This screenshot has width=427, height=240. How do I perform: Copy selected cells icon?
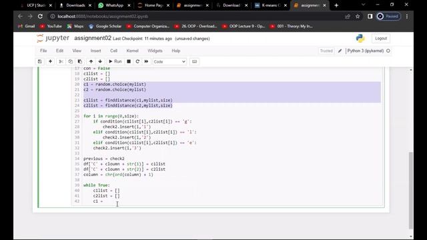(71, 61)
